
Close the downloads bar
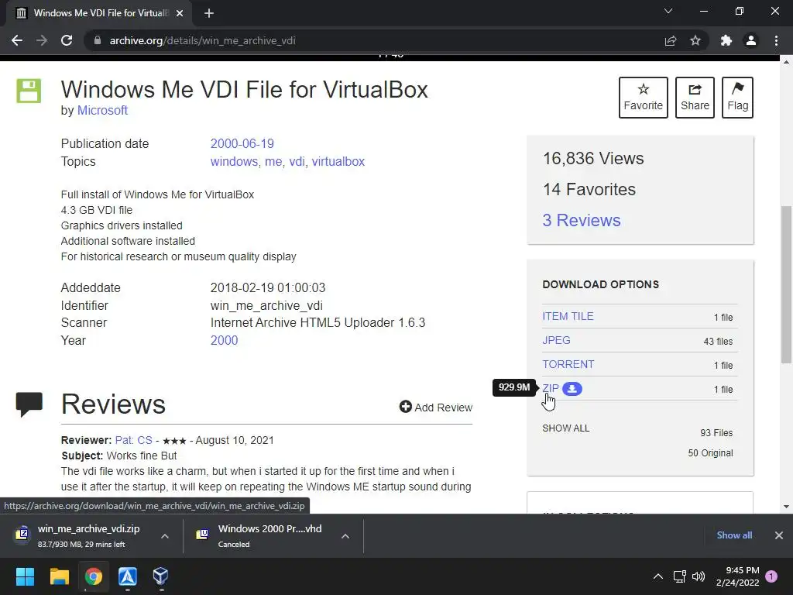(779, 535)
